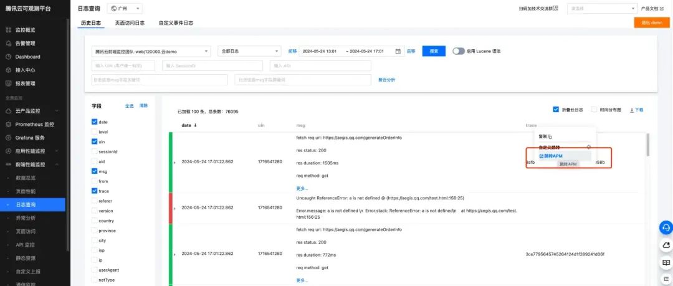The image size is (673, 286).
Task: Check the country field checkbox
Action: click(x=95, y=221)
